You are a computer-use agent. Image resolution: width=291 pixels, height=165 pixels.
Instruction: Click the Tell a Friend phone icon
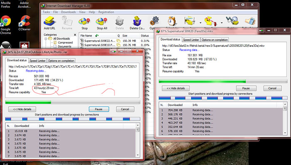[x=250, y=21]
